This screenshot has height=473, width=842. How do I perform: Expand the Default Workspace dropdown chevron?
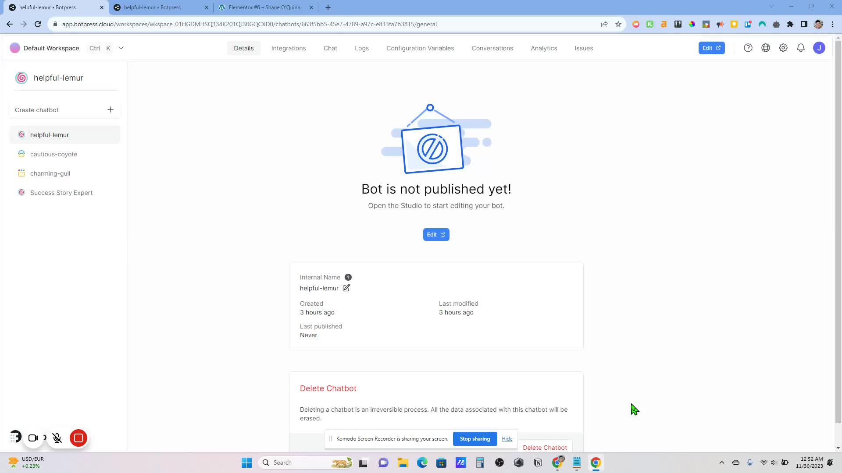point(121,48)
